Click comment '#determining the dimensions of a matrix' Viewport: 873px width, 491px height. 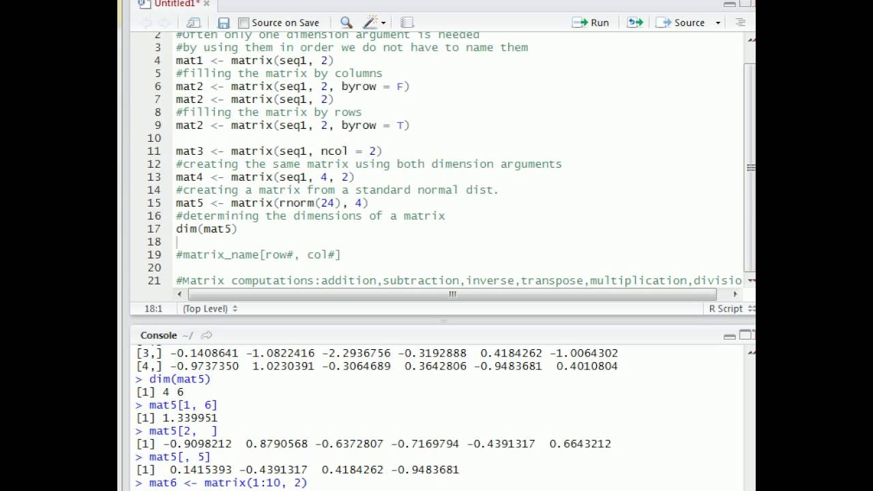tap(310, 215)
